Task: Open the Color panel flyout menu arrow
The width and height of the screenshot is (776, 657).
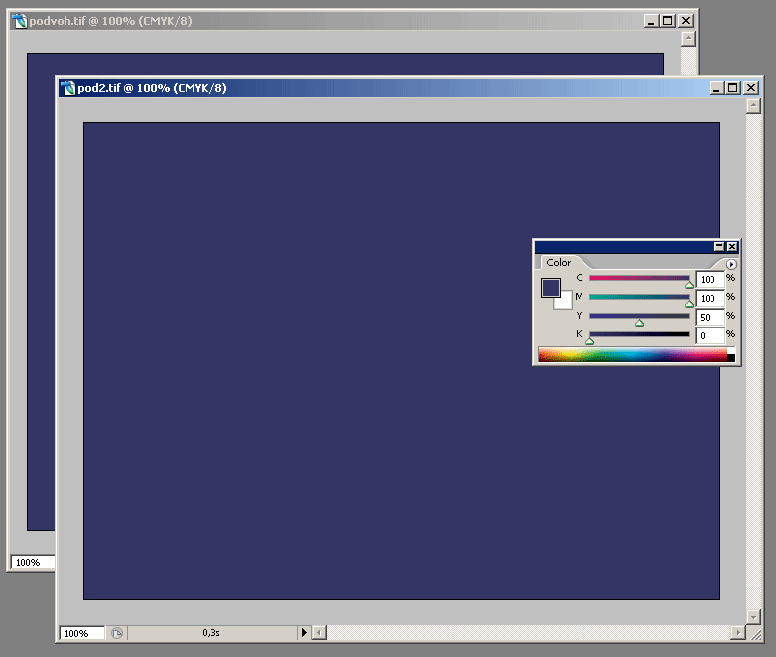Action: (731, 264)
